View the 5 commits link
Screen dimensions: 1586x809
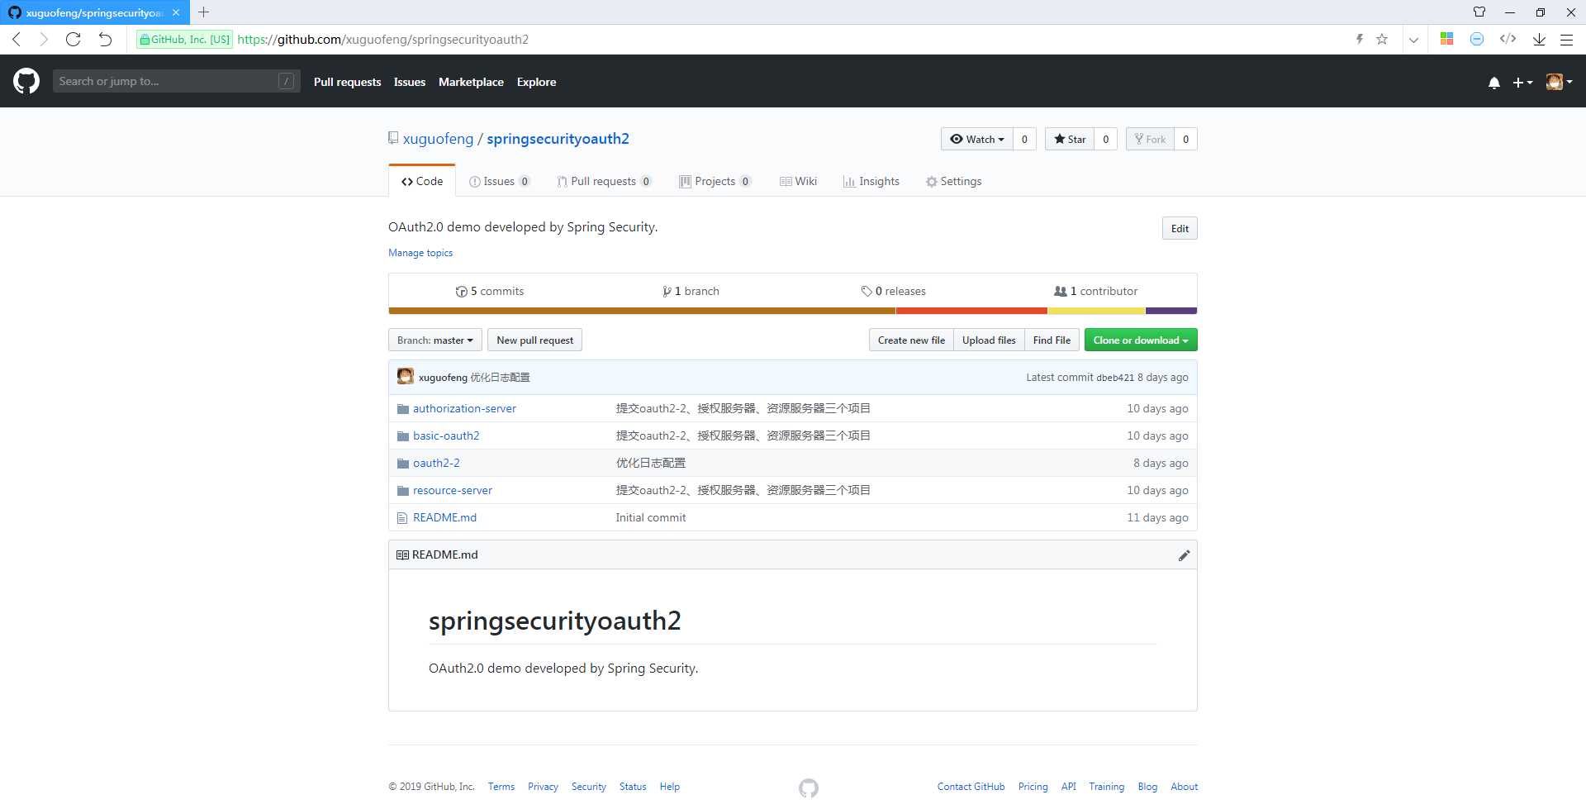tap(490, 291)
